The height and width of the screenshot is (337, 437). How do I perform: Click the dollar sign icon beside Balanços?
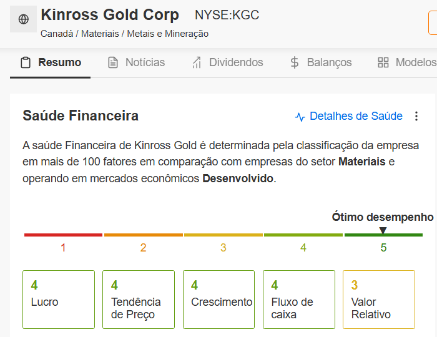pyautogui.click(x=295, y=62)
